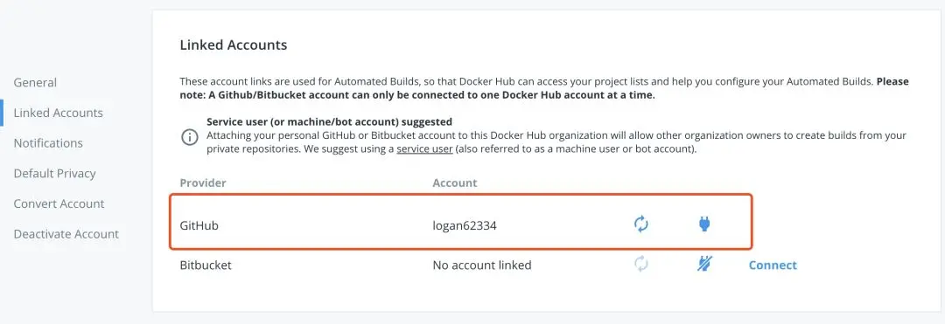This screenshot has height=324, width=945.
Task: Click the No account linked text
Action: tap(482, 265)
